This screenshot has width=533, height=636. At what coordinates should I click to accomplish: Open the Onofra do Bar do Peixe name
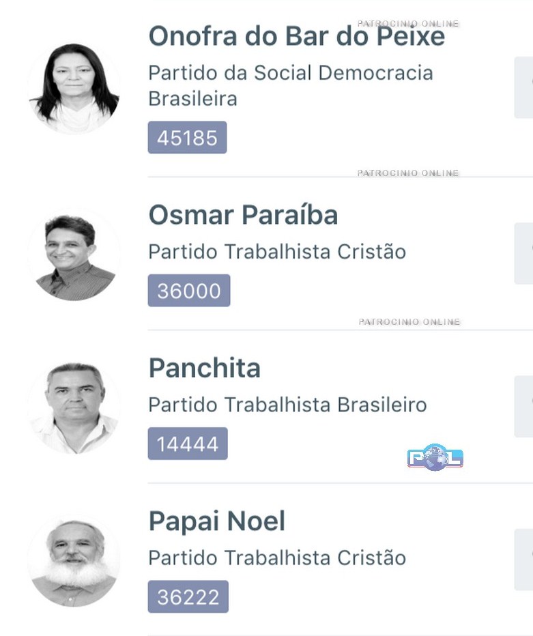[x=296, y=35]
